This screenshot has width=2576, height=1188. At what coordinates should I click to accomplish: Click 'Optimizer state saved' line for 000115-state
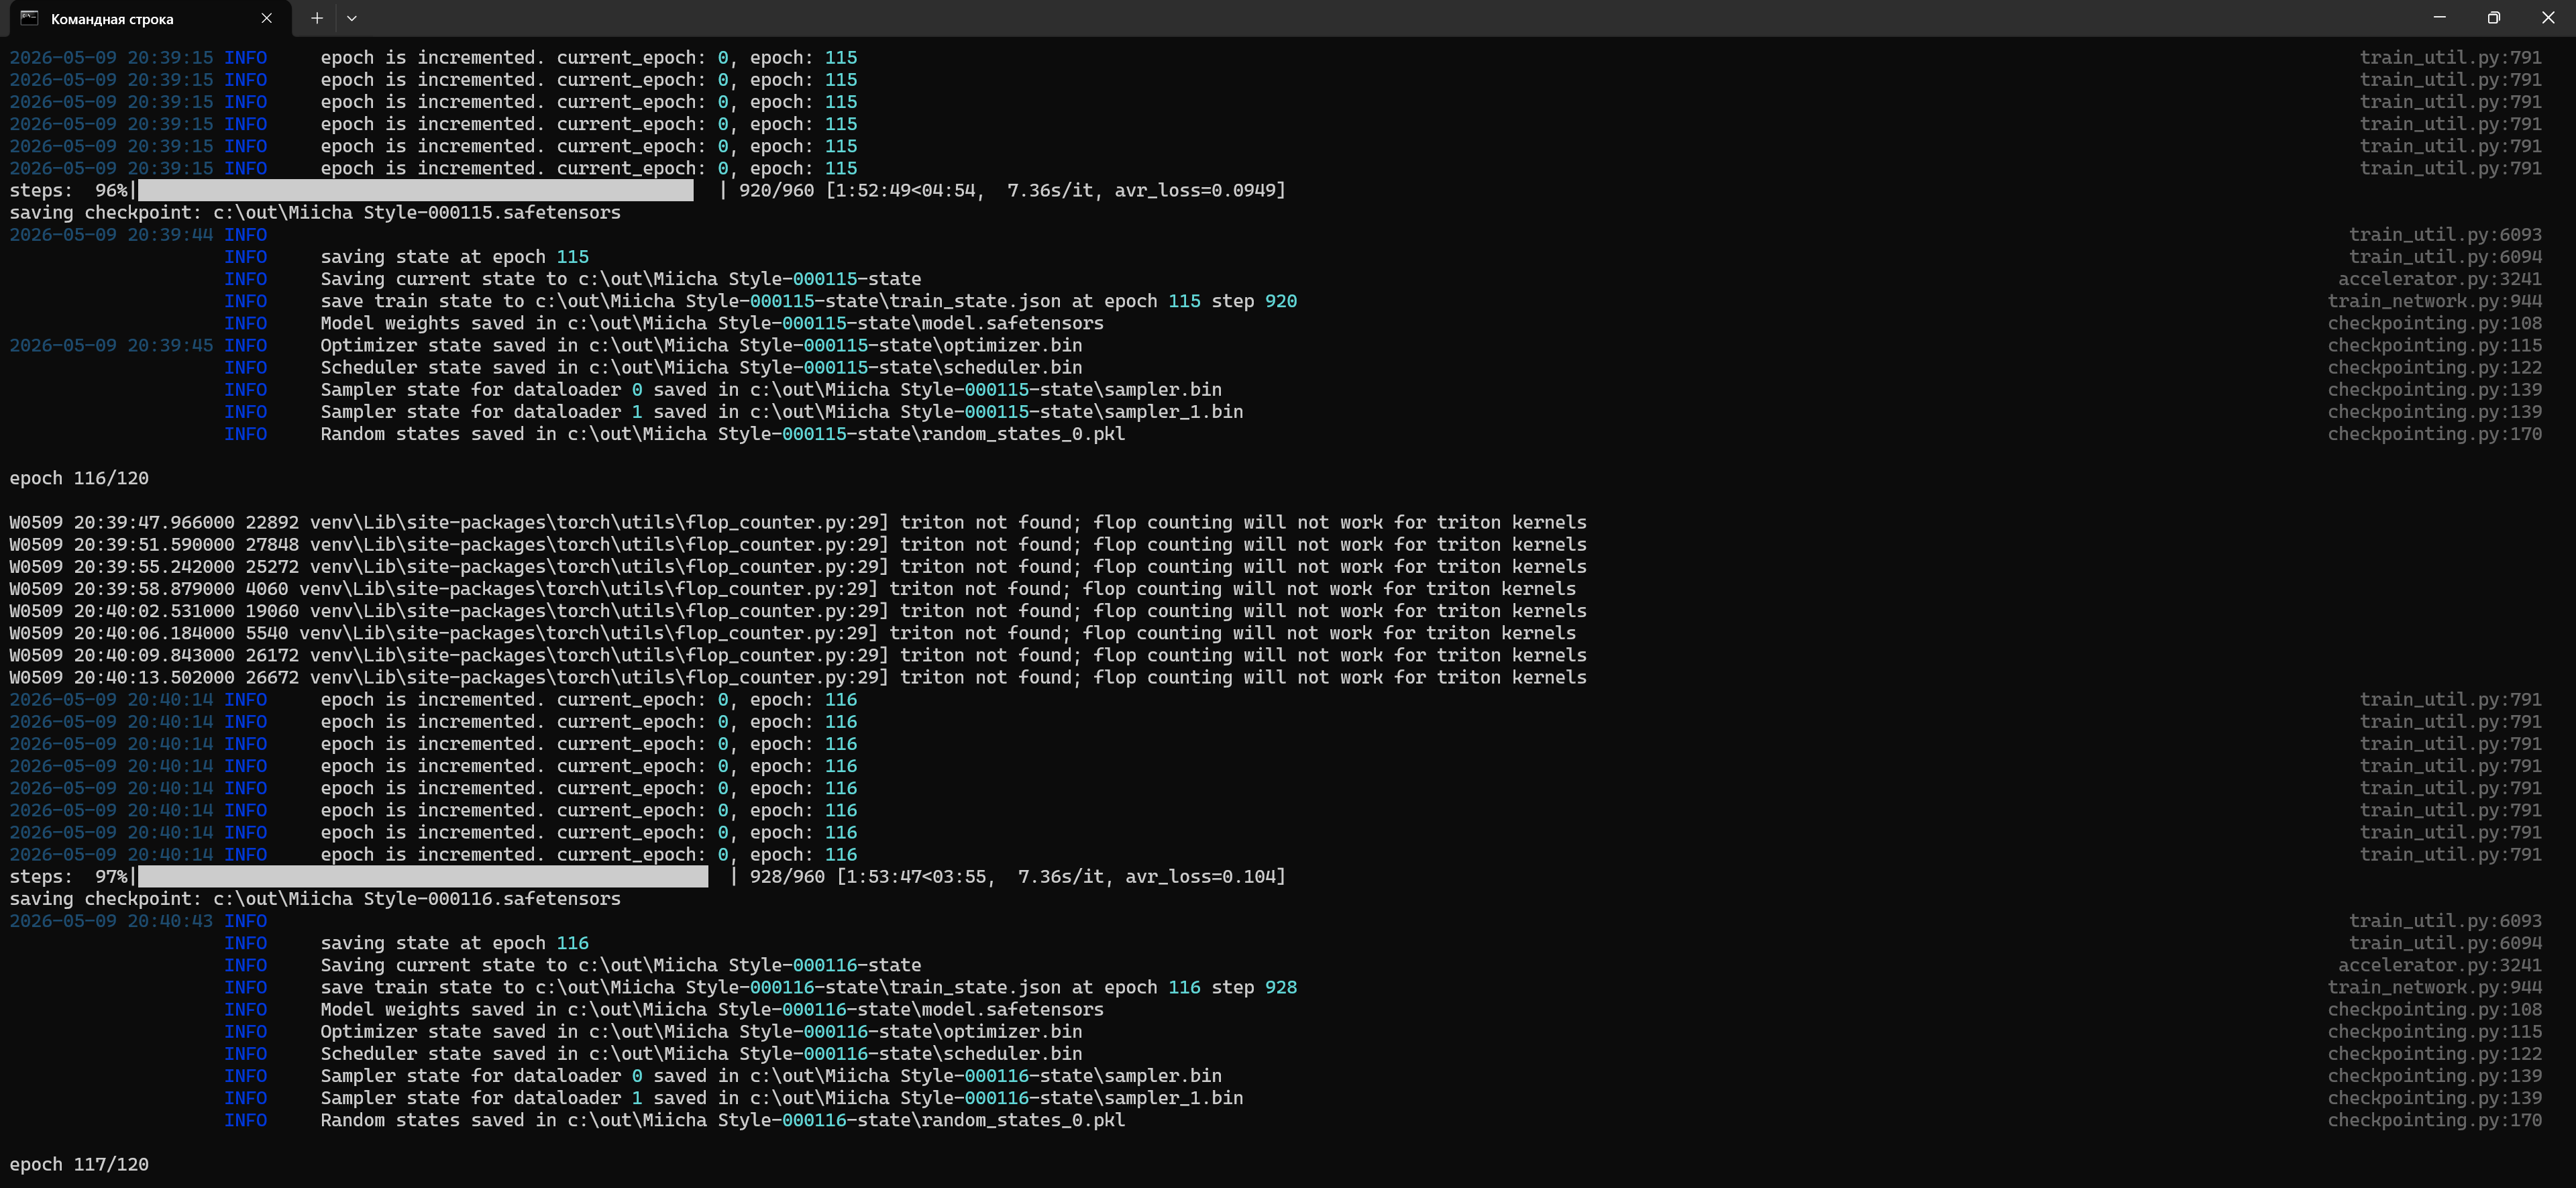click(701, 346)
